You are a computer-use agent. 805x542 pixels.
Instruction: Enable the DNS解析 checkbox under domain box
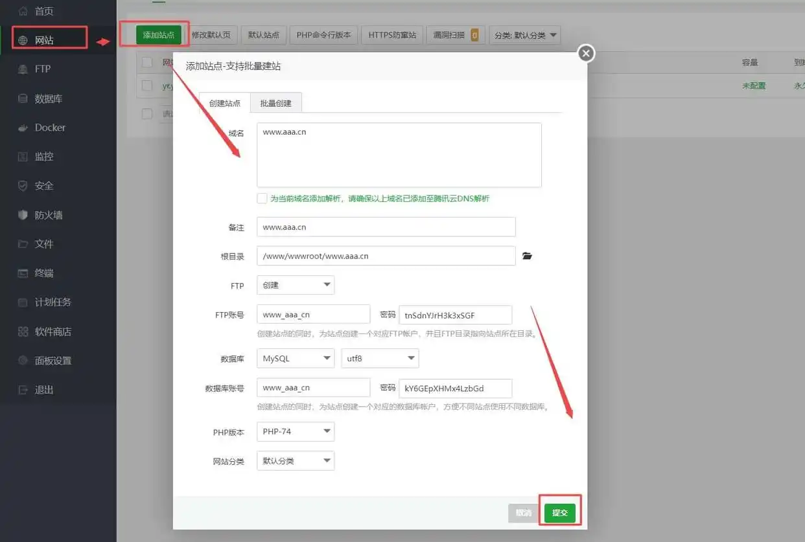[262, 199]
